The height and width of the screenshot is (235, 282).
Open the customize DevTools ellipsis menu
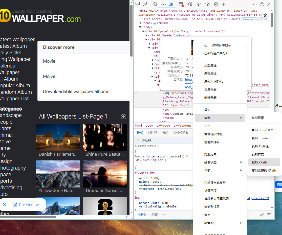255,4
